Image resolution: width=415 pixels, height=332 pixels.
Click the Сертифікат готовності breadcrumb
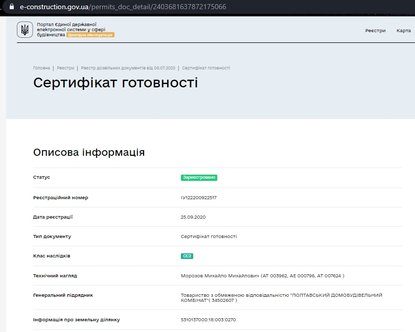click(x=206, y=68)
